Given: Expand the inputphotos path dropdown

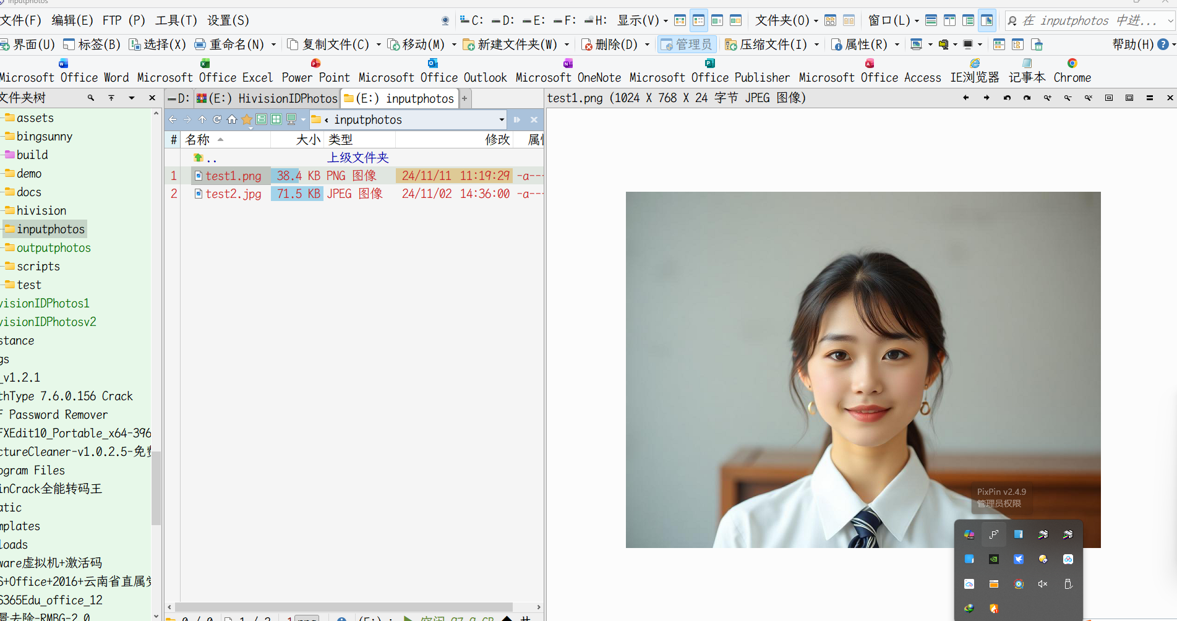Looking at the screenshot, I should click(501, 119).
